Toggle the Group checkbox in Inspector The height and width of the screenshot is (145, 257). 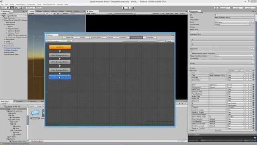[x=216, y=27]
